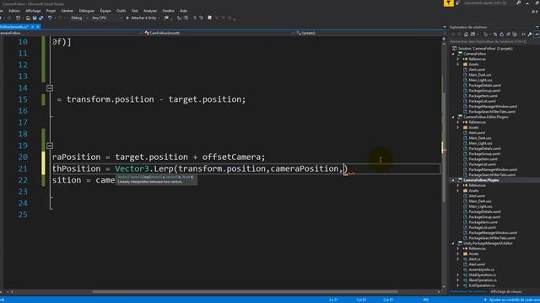Click Refresh icon in Solution Explorer toolbar
Viewport: 540px width, 303px height.
point(501,35)
